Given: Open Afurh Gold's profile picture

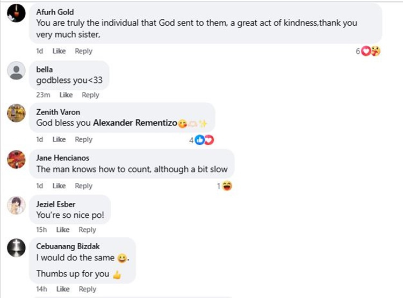Looking at the screenshot, I should [16, 13].
